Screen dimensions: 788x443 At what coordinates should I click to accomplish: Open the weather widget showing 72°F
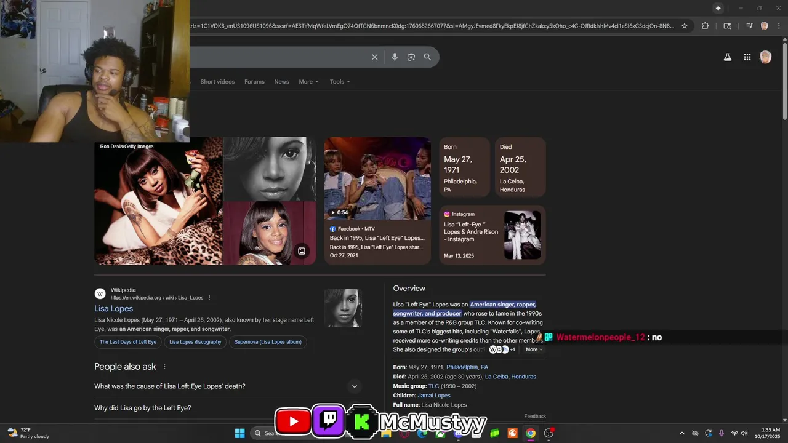28,433
